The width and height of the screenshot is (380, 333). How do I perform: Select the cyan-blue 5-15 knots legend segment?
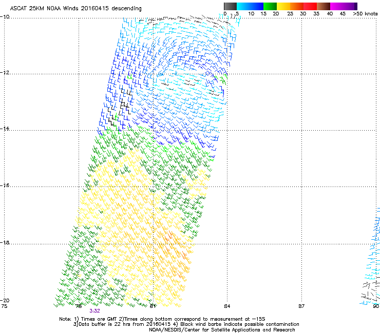(250, 6)
